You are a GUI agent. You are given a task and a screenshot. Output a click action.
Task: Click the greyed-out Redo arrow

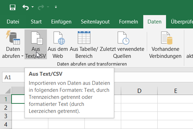(41, 7)
